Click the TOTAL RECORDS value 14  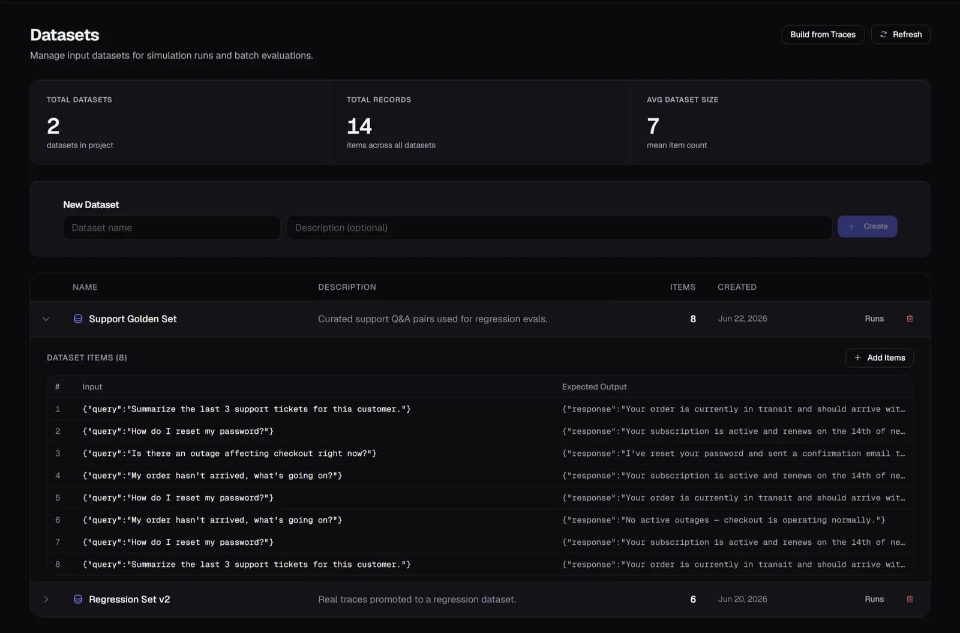click(x=359, y=126)
